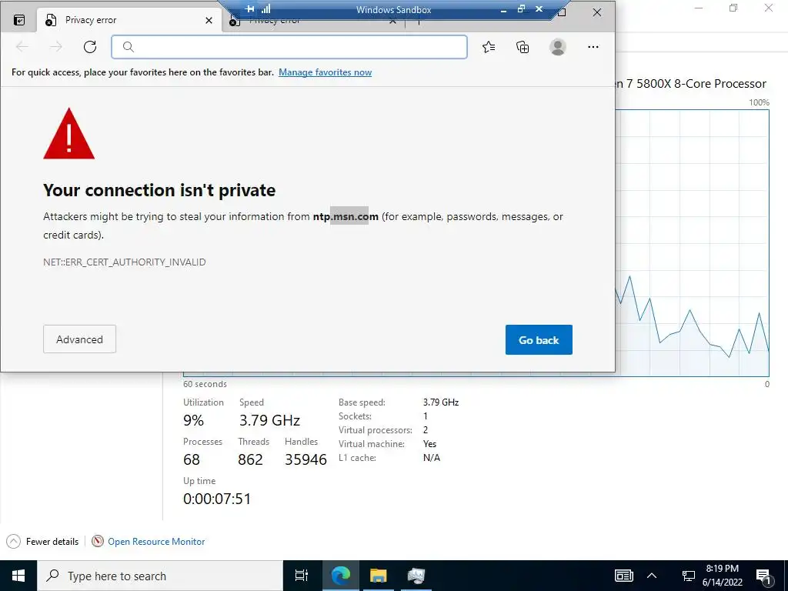
Task: Refresh the page in Edge
Action: 90,47
